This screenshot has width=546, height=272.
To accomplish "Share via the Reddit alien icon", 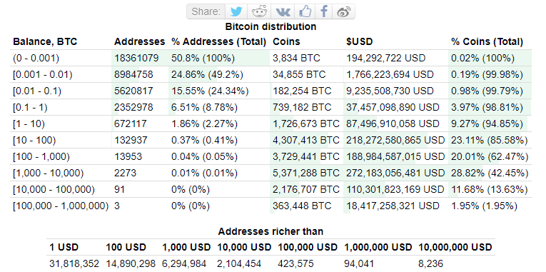I will (x=259, y=11).
